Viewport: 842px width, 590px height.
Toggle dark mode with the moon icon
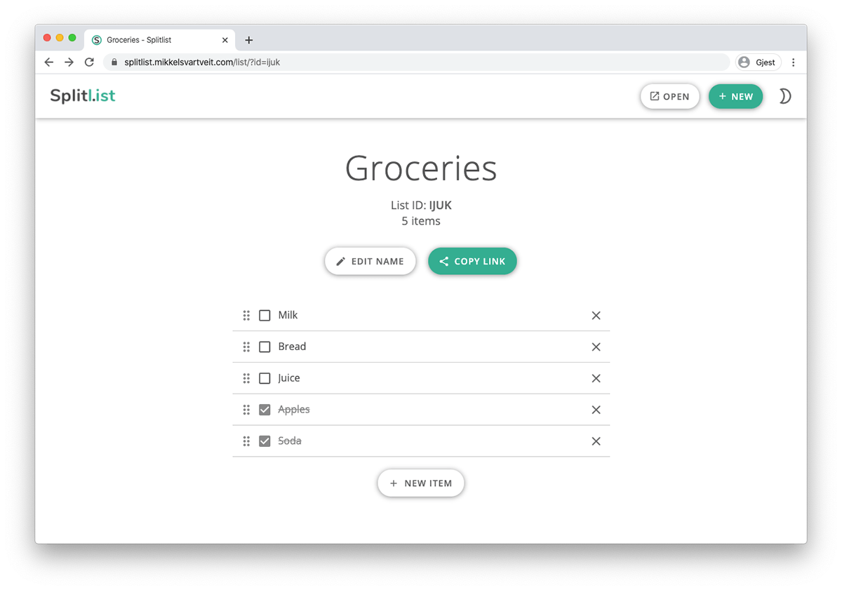pos(785,96)
